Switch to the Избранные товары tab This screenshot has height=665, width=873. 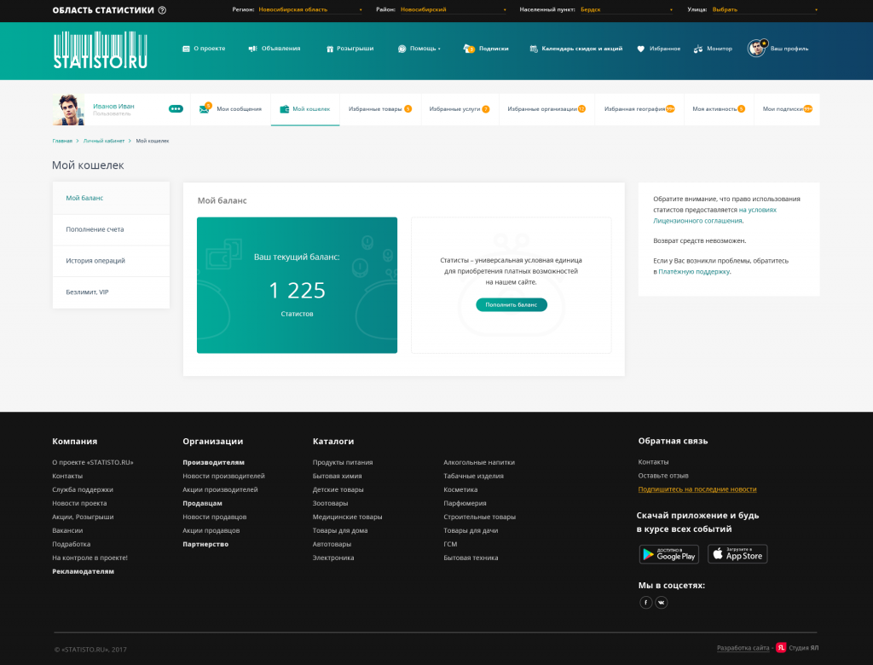pos(380,109)
